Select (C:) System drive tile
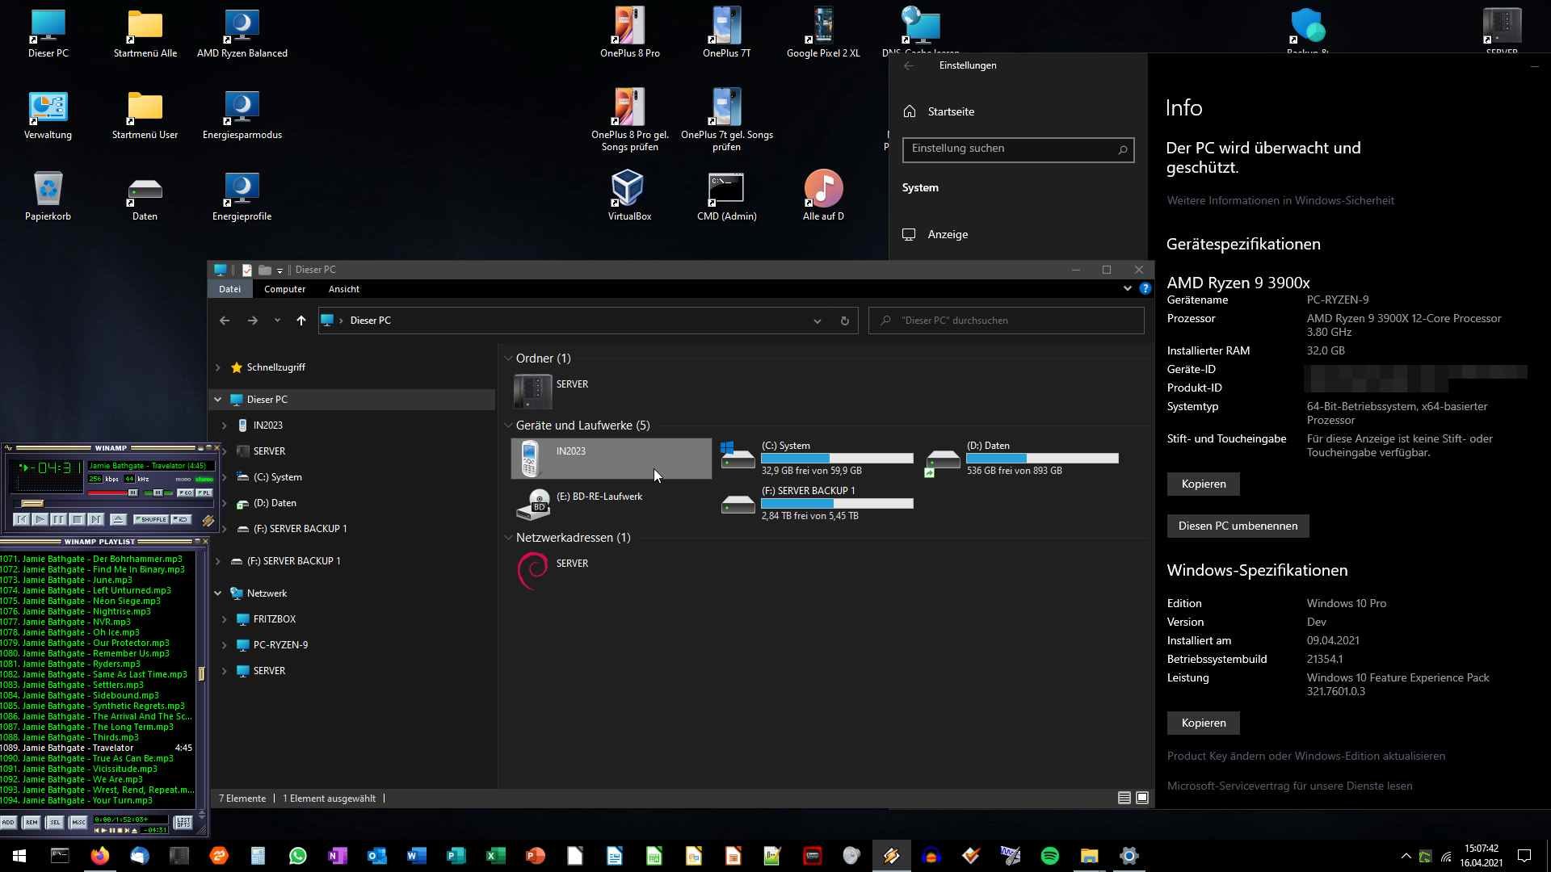The height and width of the screenshot is (872, 1551). (817, 458)
